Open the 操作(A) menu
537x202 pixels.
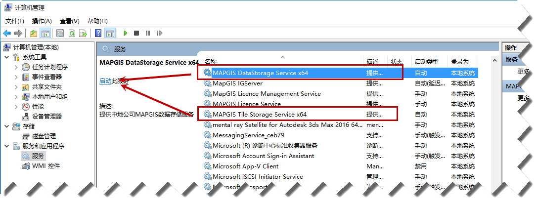click(42, 21)
